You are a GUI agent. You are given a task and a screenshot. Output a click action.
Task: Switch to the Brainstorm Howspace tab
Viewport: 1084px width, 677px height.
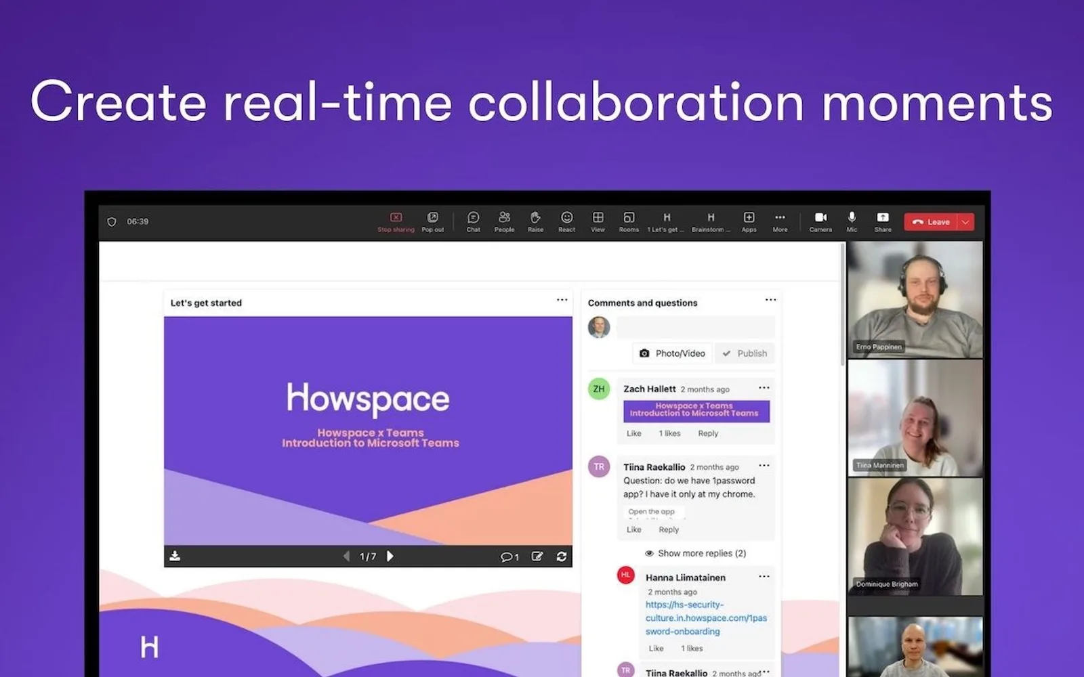point(711,222)
